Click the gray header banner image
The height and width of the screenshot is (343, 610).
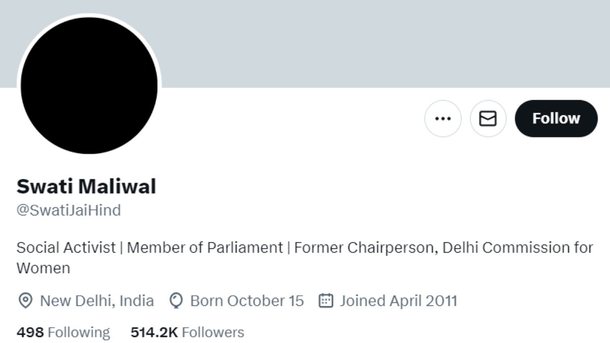[356, 41]
